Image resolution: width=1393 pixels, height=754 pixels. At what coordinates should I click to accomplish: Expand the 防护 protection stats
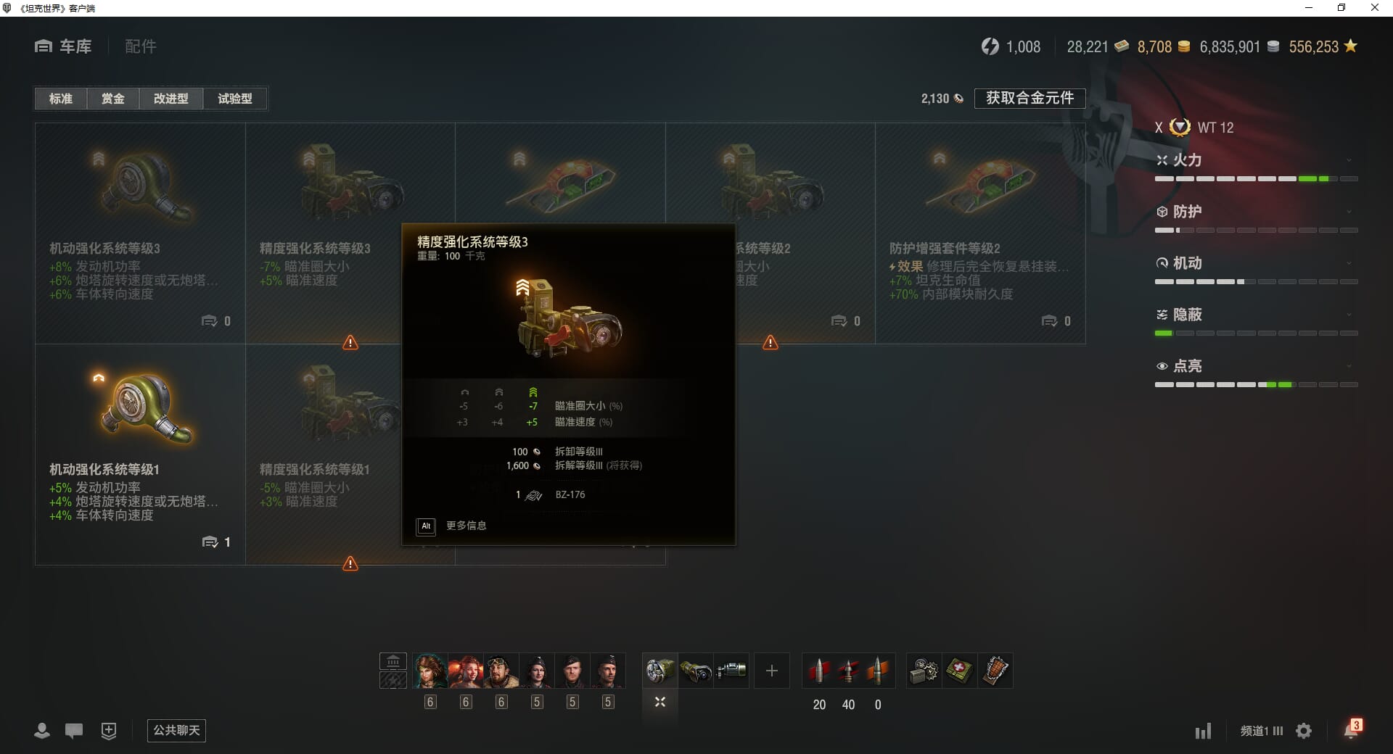coord(1256,212)
